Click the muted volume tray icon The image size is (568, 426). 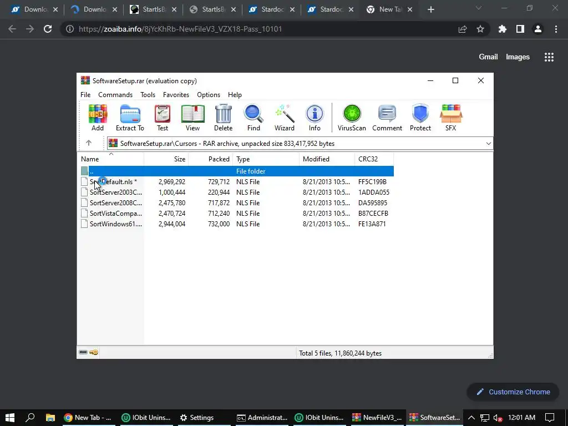(x=498, y=417)
